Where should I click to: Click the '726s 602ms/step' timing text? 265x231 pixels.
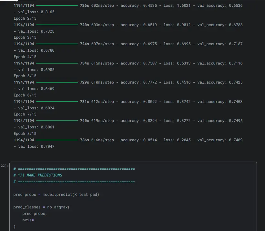click(97, 5)
